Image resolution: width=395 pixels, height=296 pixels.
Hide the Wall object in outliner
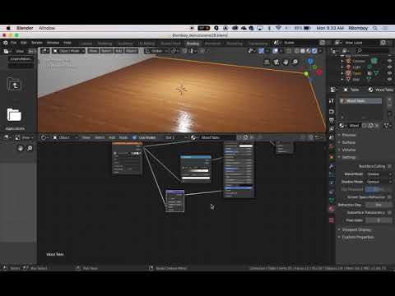(389, 80)
